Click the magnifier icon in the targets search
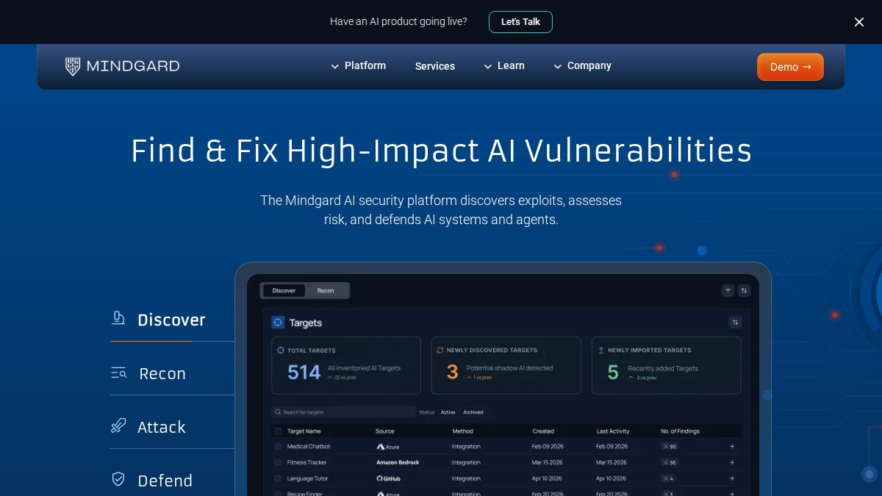This screenshot has width=882, height=496. (x=278, y=412)
